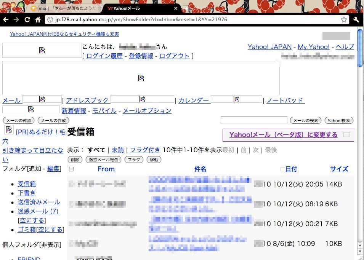
Task: Click 移動 button
Action: coord(154,160)
